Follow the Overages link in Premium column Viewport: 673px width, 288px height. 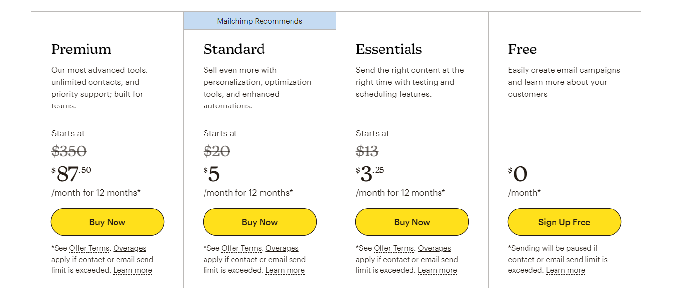click(x=130, y=248)
